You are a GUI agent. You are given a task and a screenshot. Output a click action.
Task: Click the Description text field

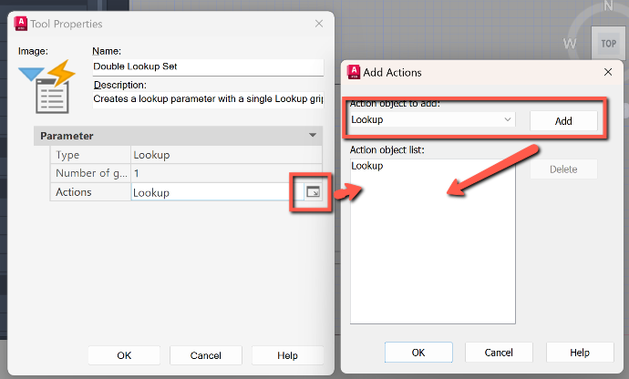(x=208, y=97)
